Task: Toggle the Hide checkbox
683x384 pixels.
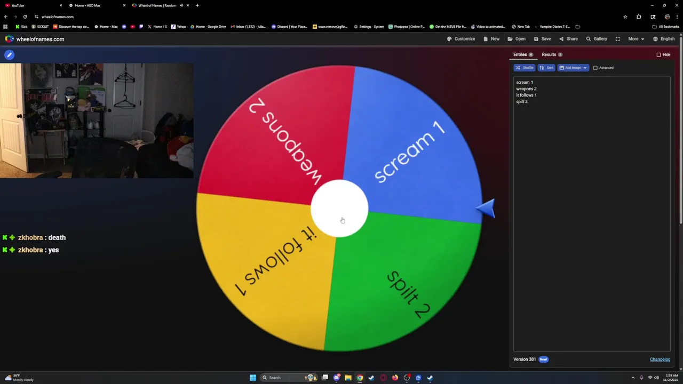Action: [658, 54]
